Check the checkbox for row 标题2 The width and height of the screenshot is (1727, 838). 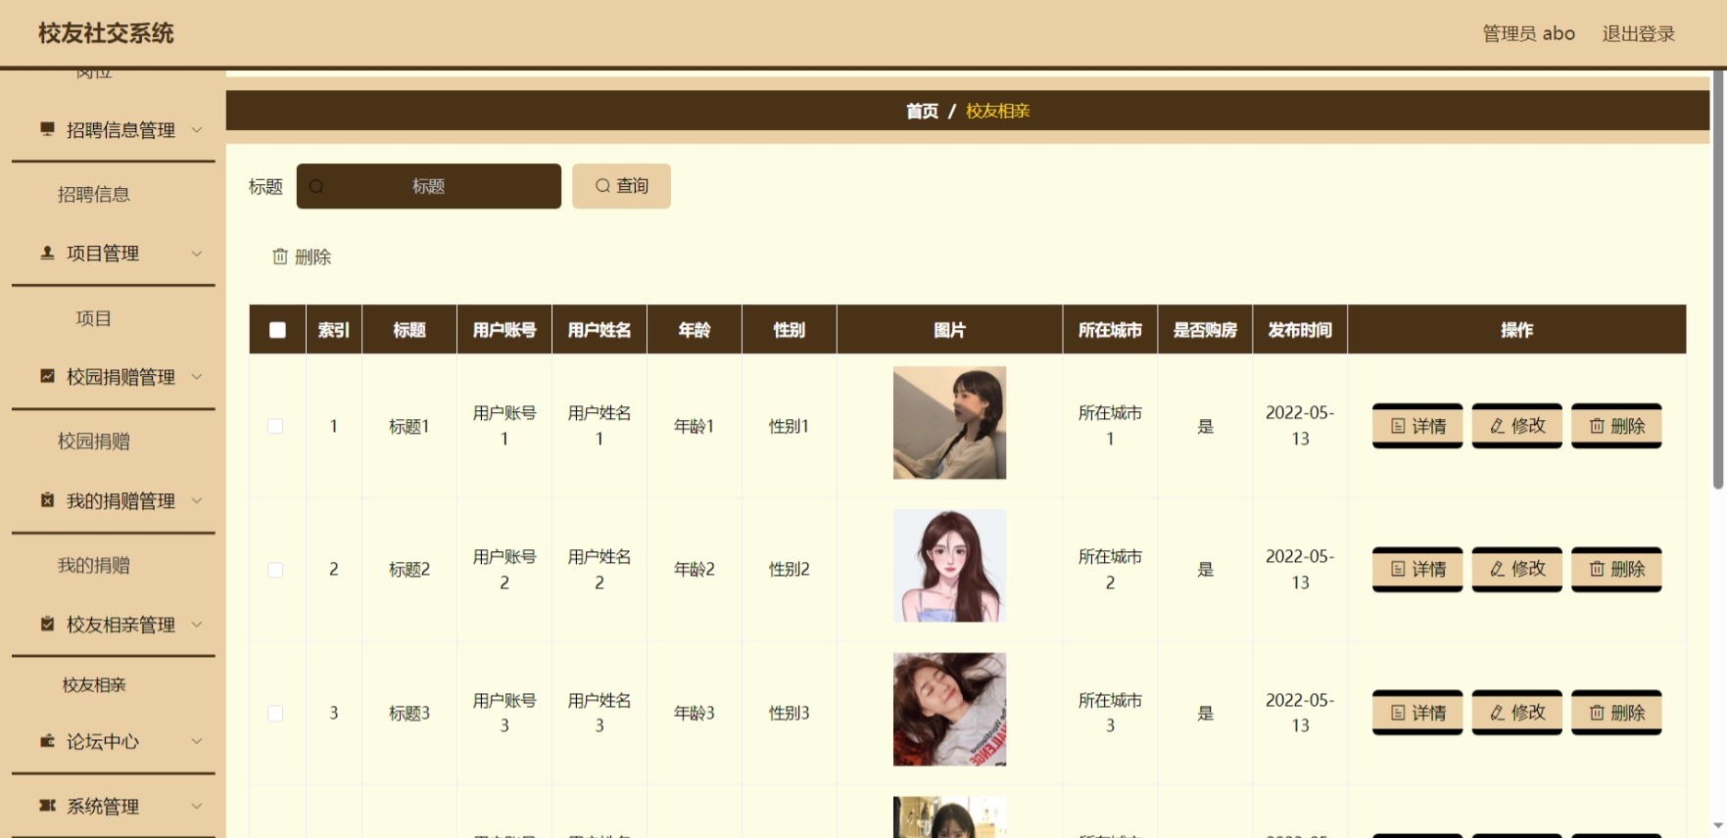(x=275, y=570)
